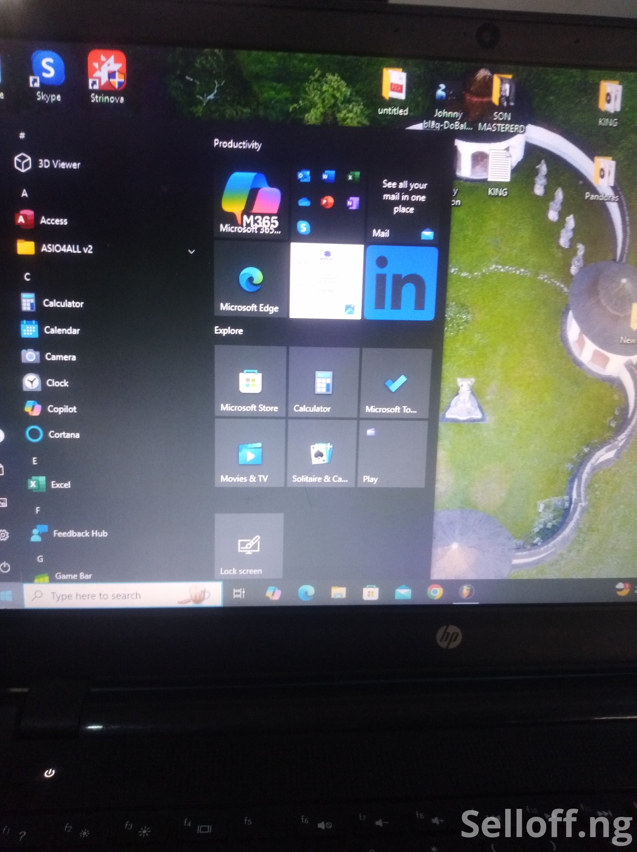637x852 pixels.
Task: Open Feedback Hub from the app list
Action: 69,533
